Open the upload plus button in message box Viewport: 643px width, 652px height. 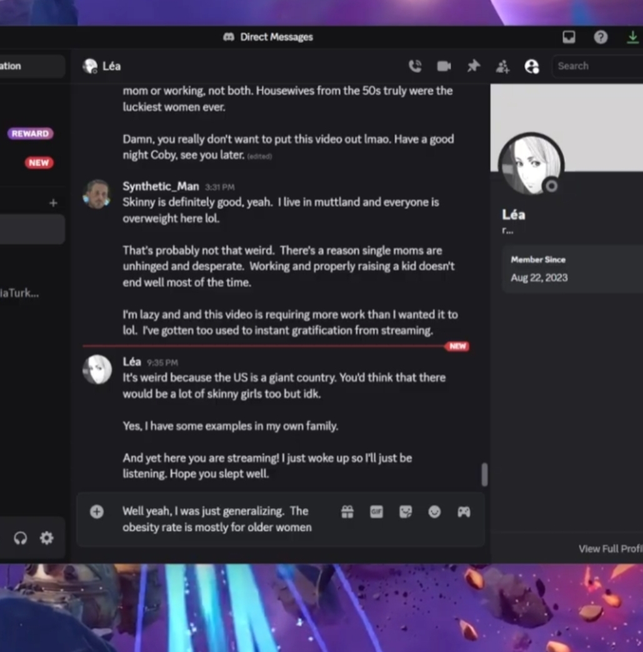pyautogui.click(x=97, y=512)
